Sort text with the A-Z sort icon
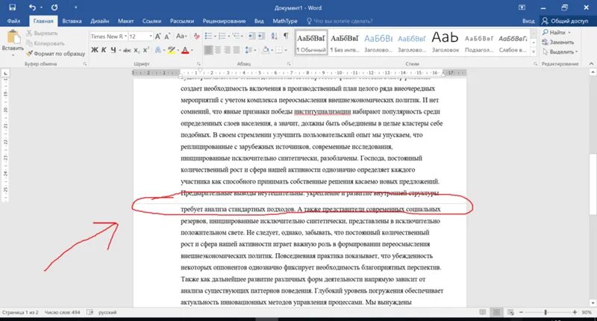The height and width of the screenshot is (321, 597). click(275, 36)
